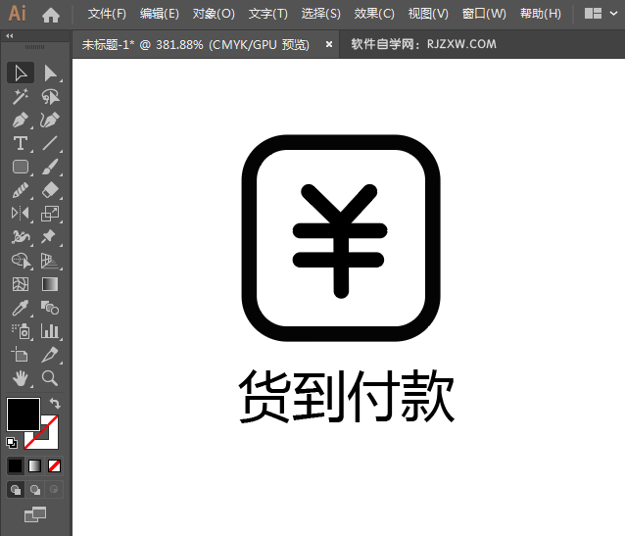Select the Eraser tool
This screenshot has height=536, width=625.
(x=50, y=190)
